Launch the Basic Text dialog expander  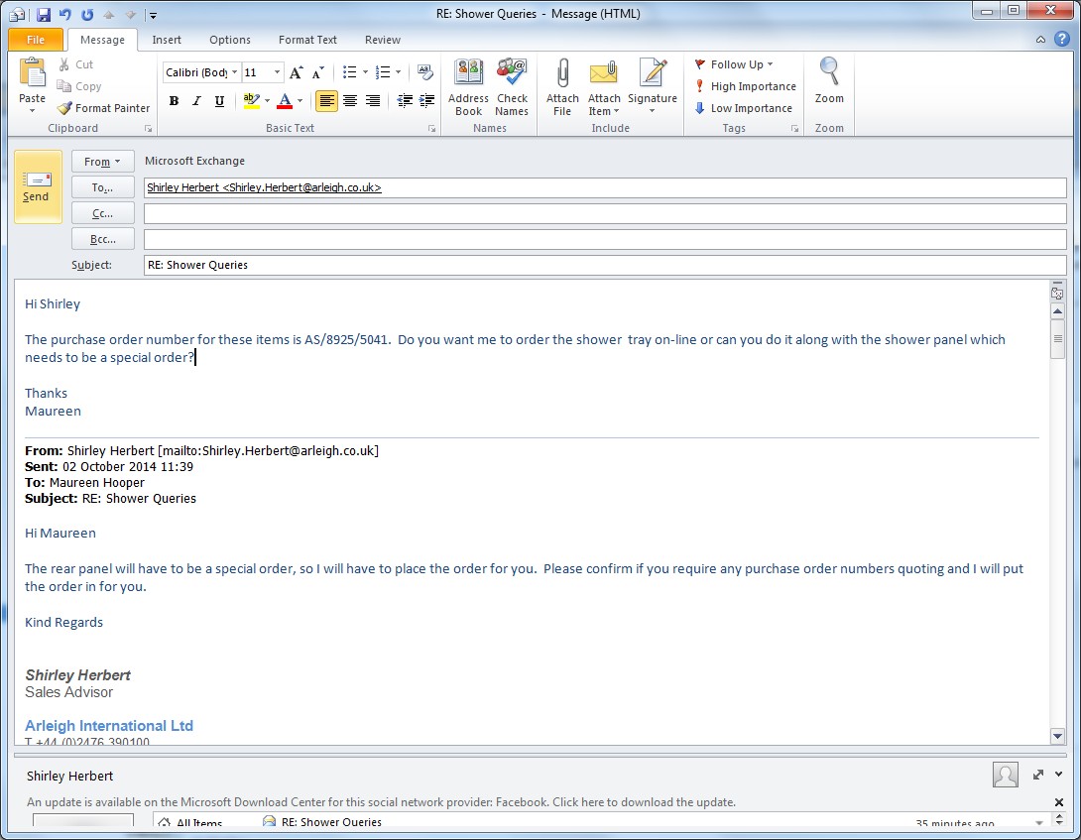[x=431, y=128]
